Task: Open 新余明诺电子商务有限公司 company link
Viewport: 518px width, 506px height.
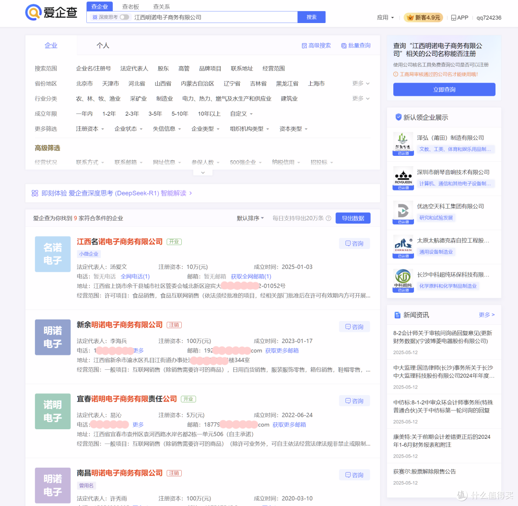Action: click(x=119, y=325)
